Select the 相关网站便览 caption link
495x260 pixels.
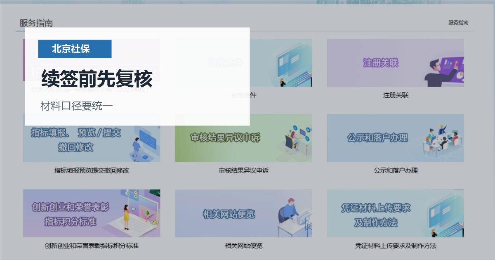coord(243,246)
